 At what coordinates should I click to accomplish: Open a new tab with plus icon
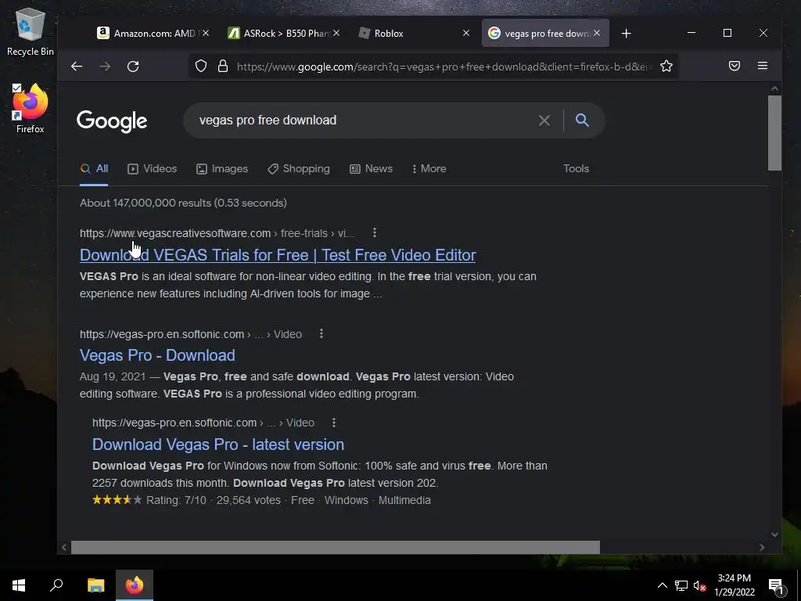coord(626,33)
